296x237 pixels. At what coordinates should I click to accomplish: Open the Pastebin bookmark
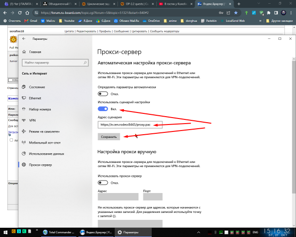[x=209, y=21]
